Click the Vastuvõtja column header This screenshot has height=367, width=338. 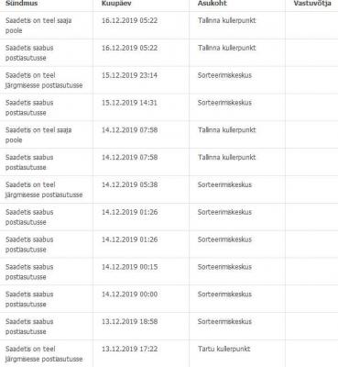[x=312, y=4]
